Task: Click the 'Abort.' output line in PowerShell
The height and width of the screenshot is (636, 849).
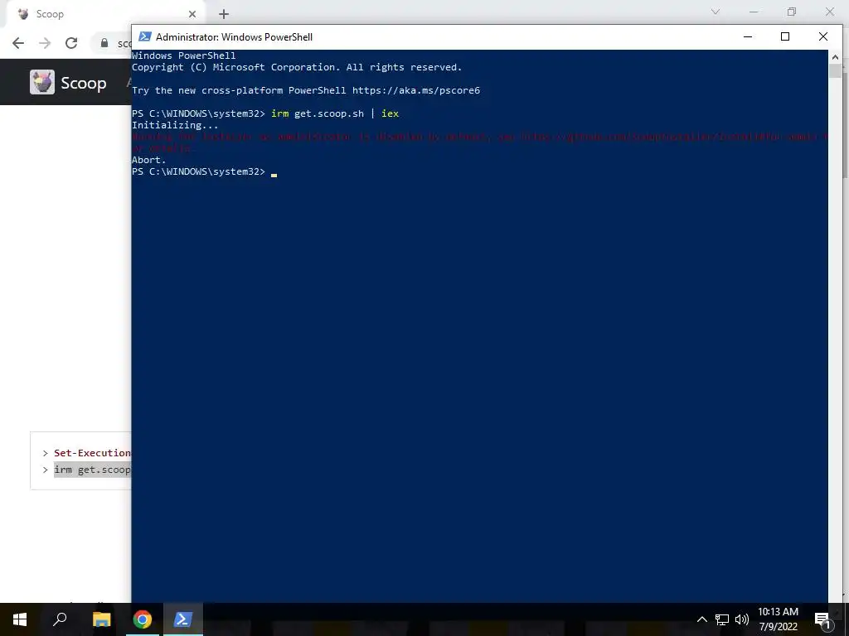Action: tap(149, 160)
